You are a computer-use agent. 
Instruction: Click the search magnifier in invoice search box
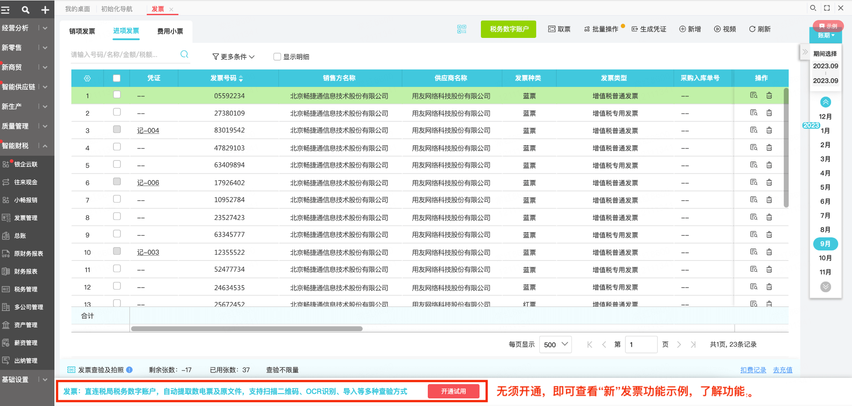184,54
